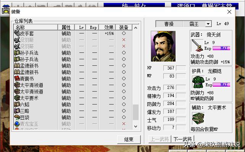Select the red 青囊书 book icon
The width and height of the screenshot is (245, 152).
pos(17,79)
